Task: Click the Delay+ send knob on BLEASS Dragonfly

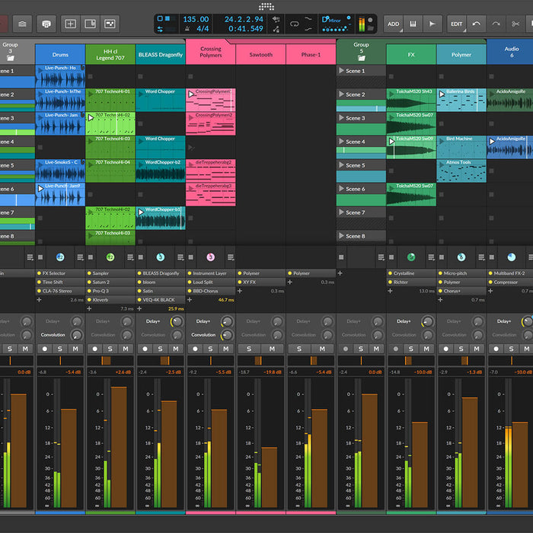Action: (176, 321)
